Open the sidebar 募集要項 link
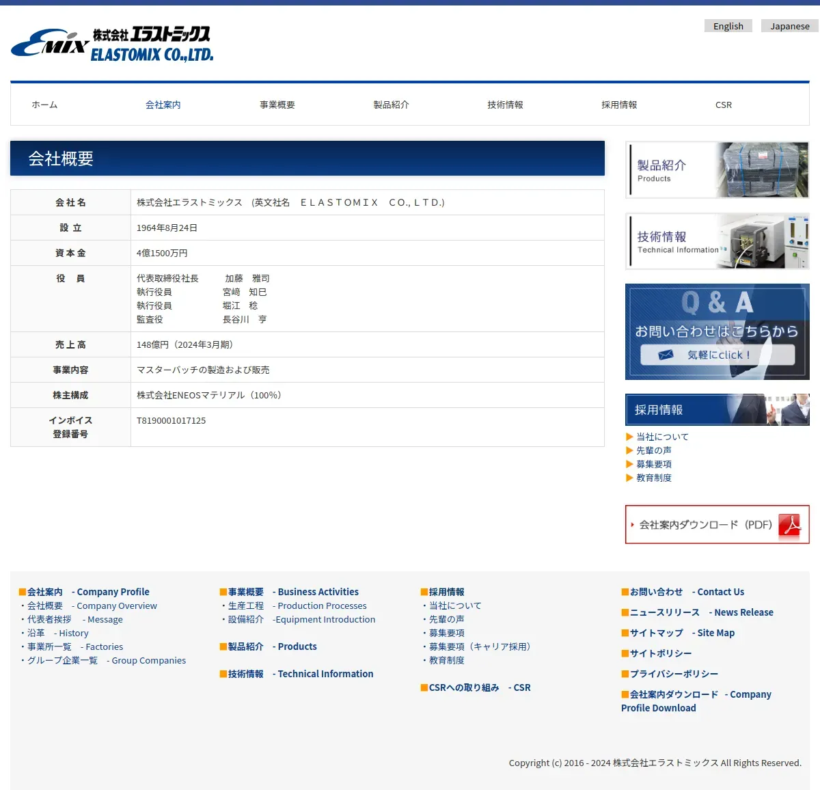 click(x=654, y=464)
